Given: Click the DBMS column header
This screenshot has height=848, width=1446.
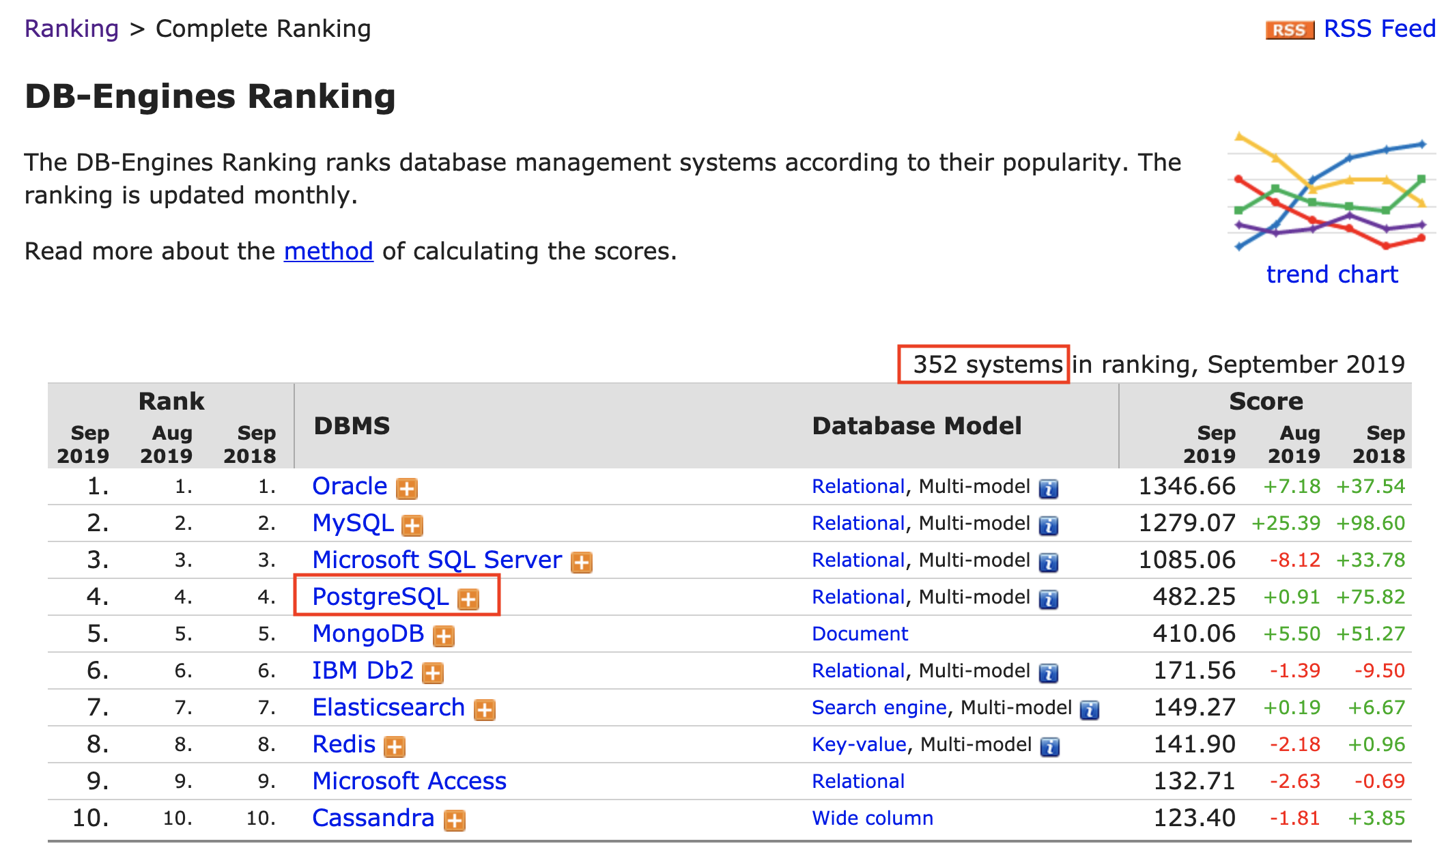Looking at the screenshot, I should [x=352, y=426].
